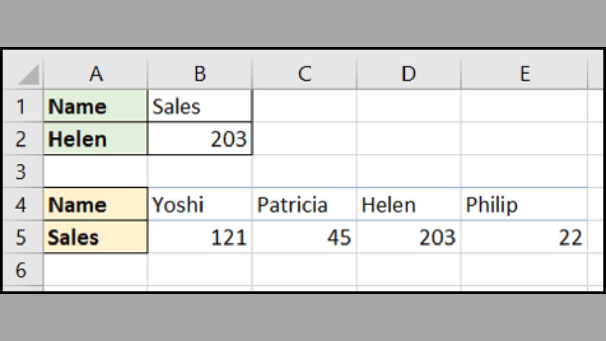
Task: Select column header E
Action: click(525, 73)
